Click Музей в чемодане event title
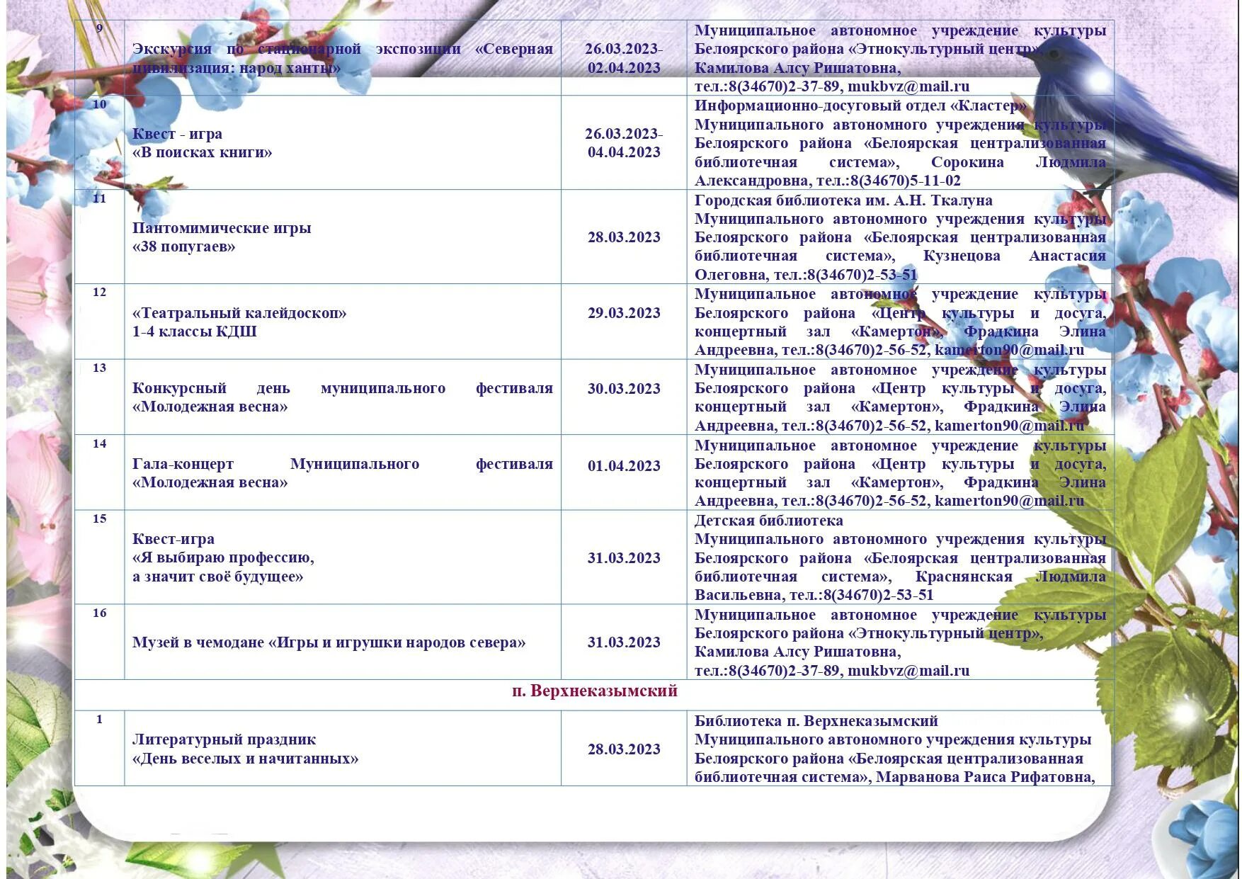 [x=329, y=642]
